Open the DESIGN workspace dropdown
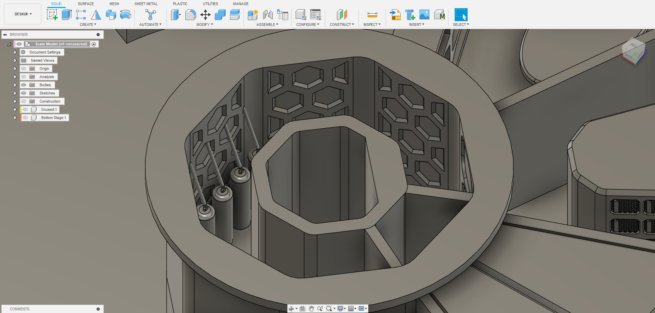This screenshot has height=313, width=655. 23,14
